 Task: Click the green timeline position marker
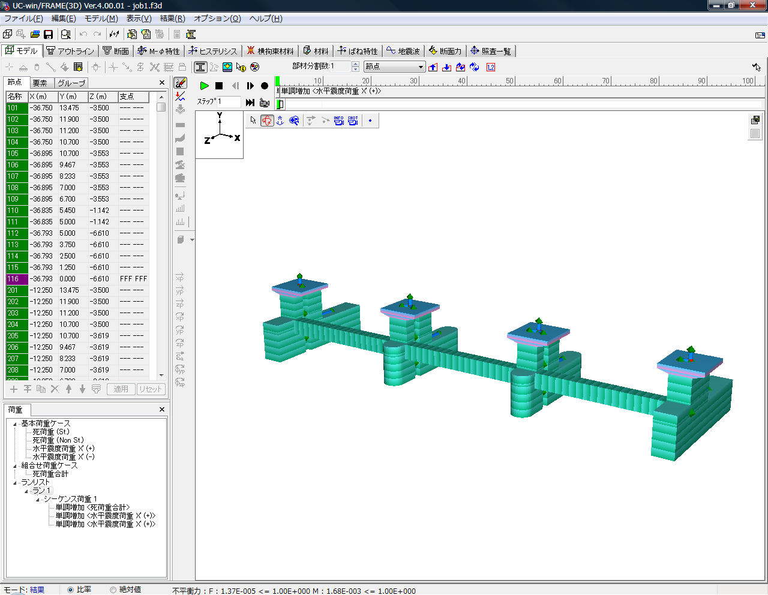click(277, 81)
